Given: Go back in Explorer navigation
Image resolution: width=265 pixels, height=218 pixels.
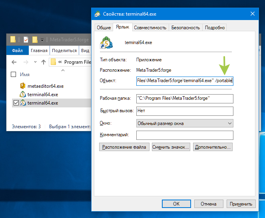Looking at the screenshot, I should click(14, 62).
